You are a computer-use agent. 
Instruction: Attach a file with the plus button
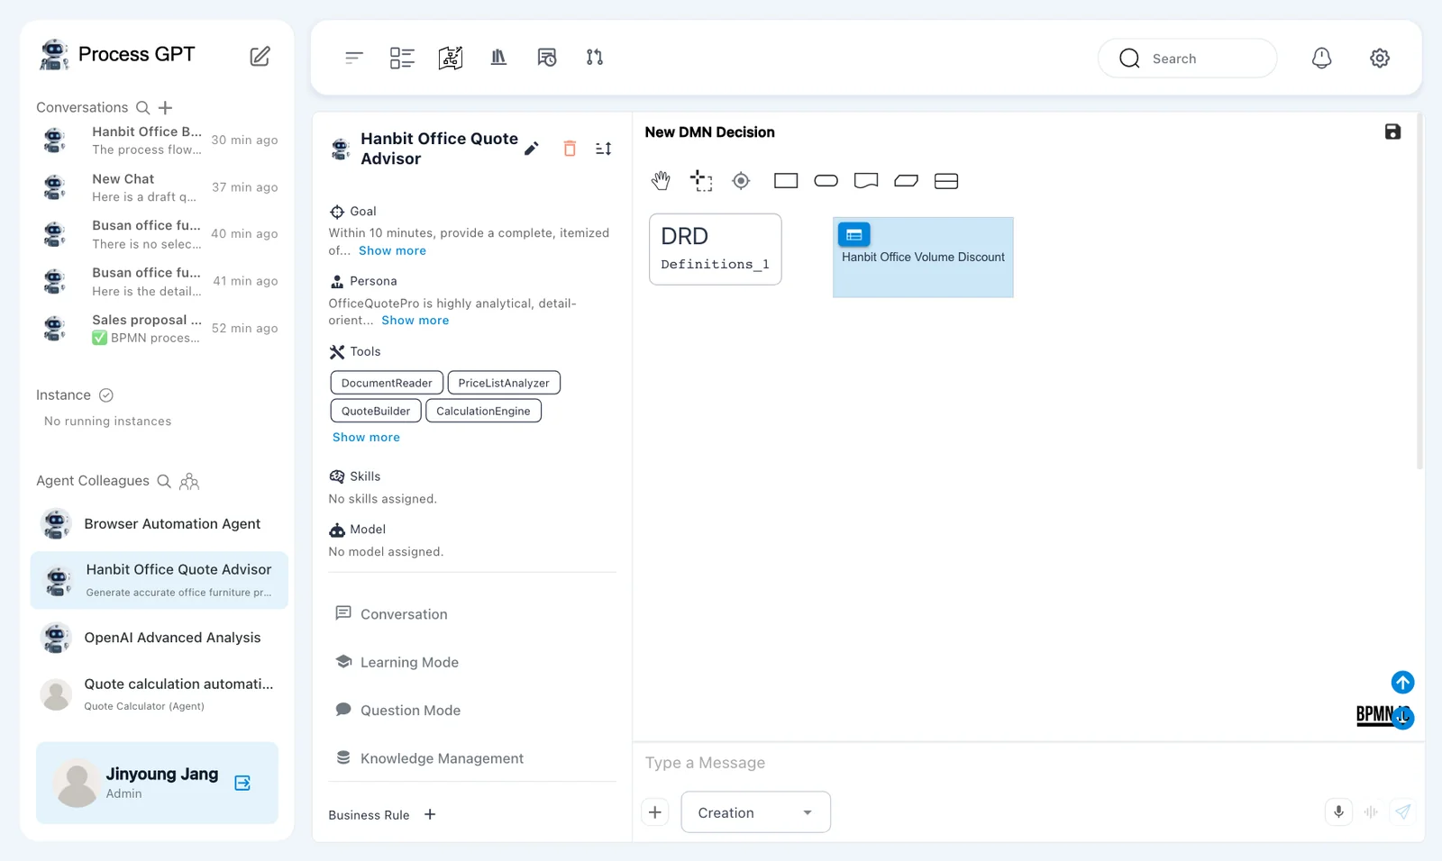tap(655, 812)
